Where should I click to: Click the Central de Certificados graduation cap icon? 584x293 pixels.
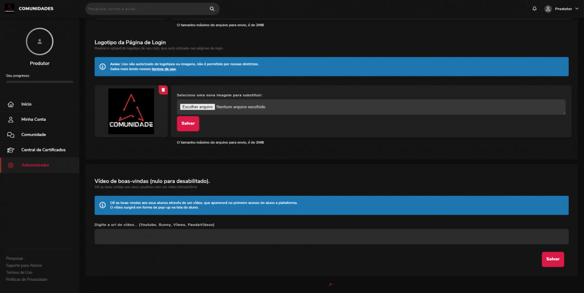(11, 150)
